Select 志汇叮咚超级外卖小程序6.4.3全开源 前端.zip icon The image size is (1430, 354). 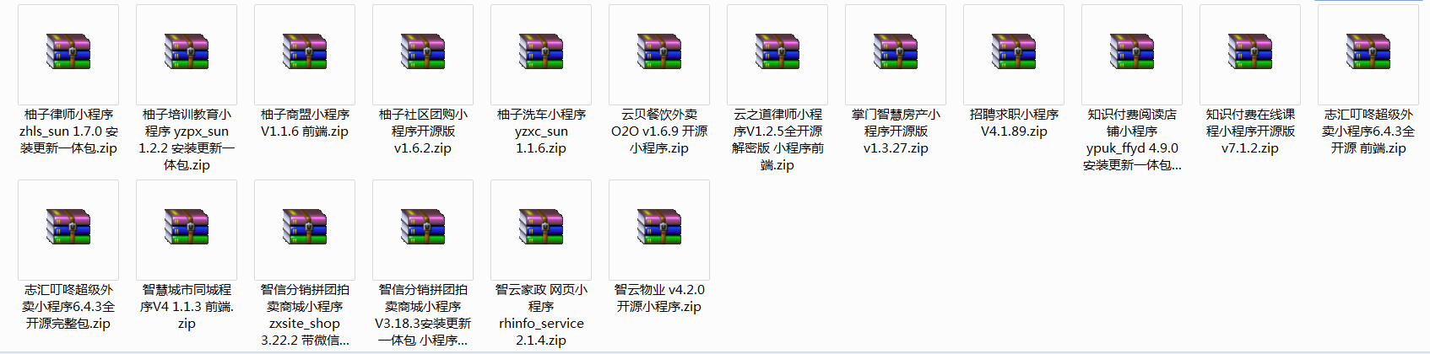tap(1368, 52)
